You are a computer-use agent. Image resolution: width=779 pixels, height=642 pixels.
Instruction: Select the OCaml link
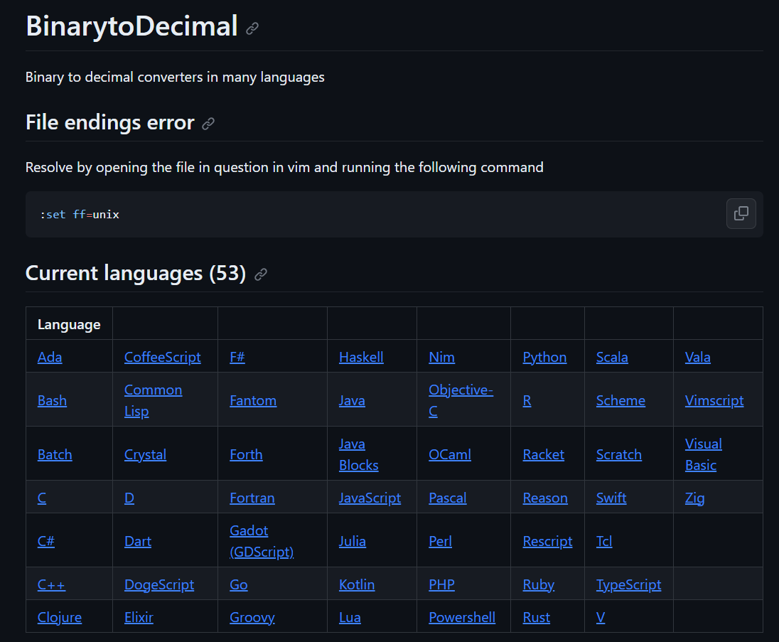coord(450,455)
